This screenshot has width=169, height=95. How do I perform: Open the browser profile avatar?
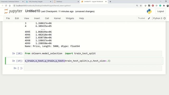point(168,6)
